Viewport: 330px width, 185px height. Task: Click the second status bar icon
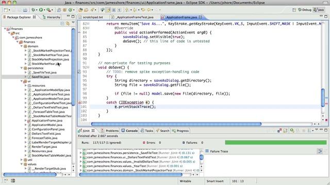click(13, 180)
